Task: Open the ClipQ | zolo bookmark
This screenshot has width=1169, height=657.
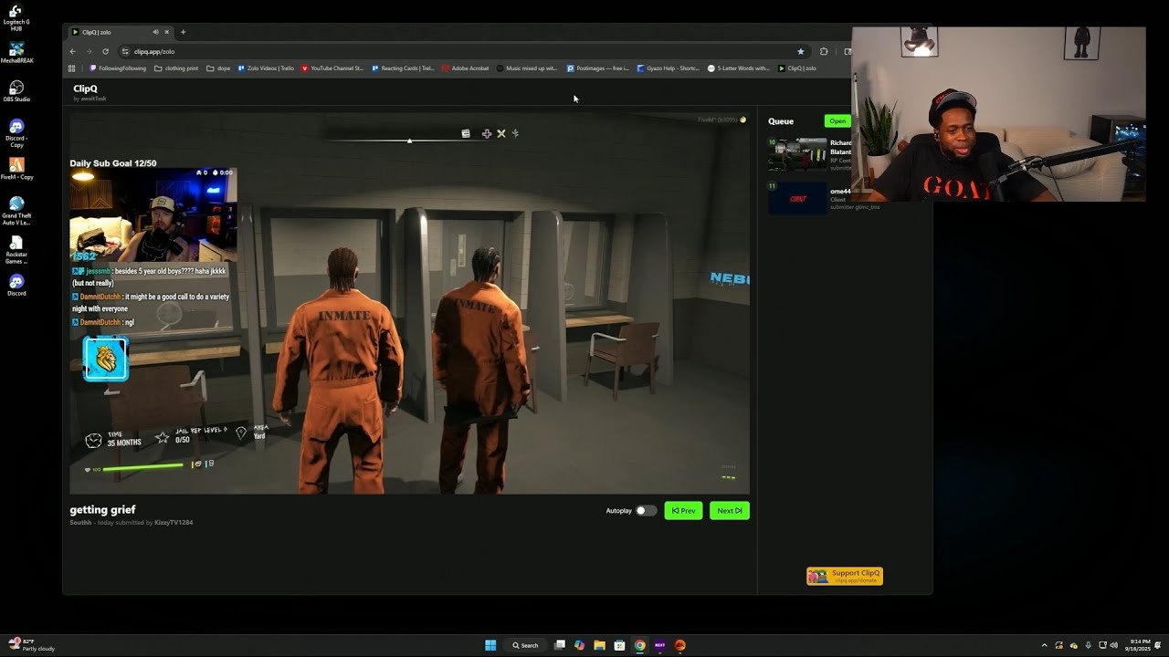Action: tap(797, 68)
